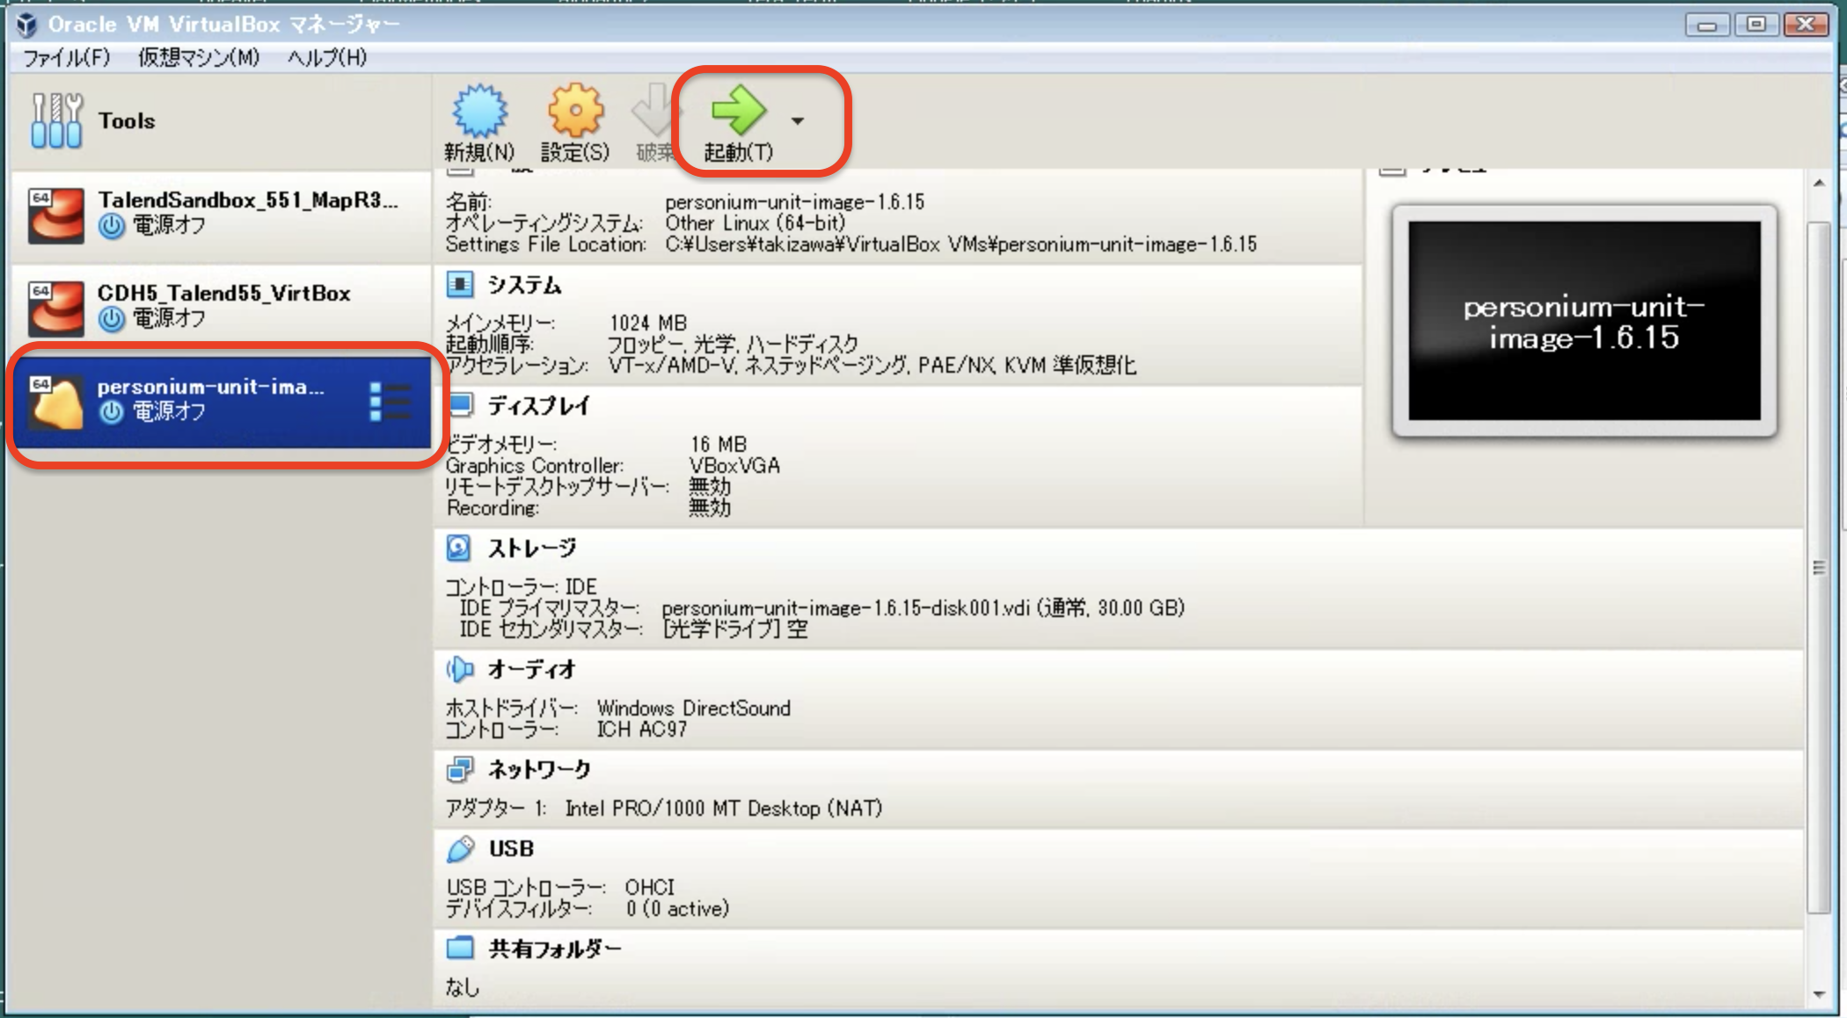This screenshot has width=1847, height=1018.
Task: Click the 共有フォルダー folder icon
Action: pos(459,948)
